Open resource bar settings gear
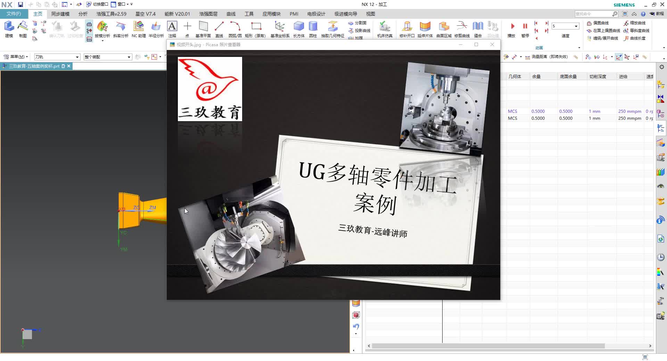This screenshot has width=667, height=361. (661, 67)
